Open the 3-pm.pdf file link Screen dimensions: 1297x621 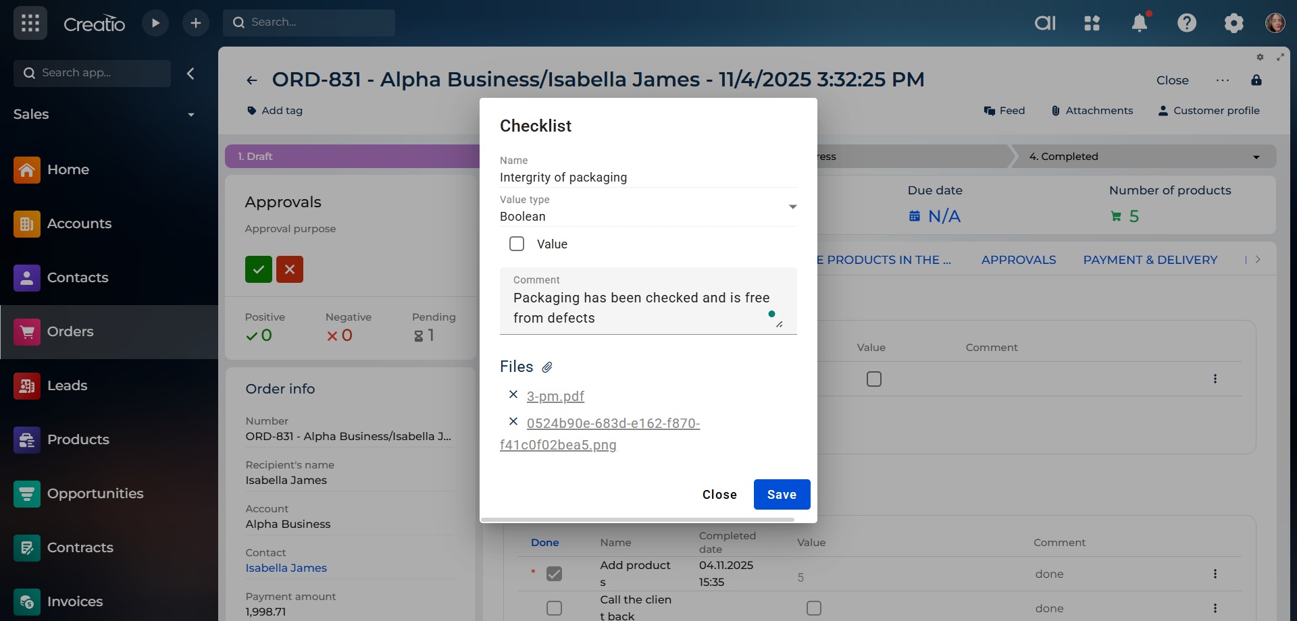(x=555, y=396)
